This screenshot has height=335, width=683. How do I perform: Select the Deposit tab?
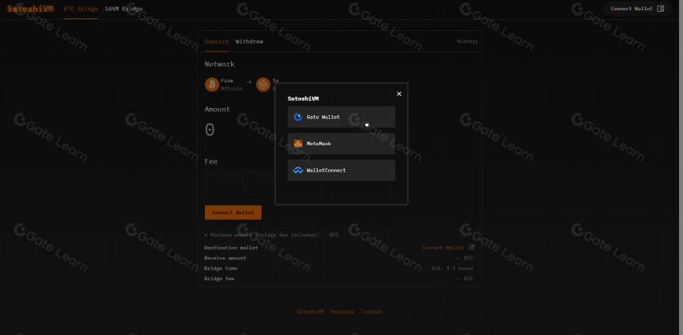[x=217, y=41]
